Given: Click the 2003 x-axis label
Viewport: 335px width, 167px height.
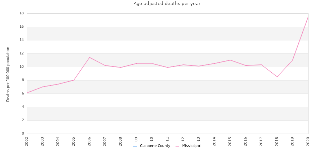Looking at the screenshot, I should point(43,141).
